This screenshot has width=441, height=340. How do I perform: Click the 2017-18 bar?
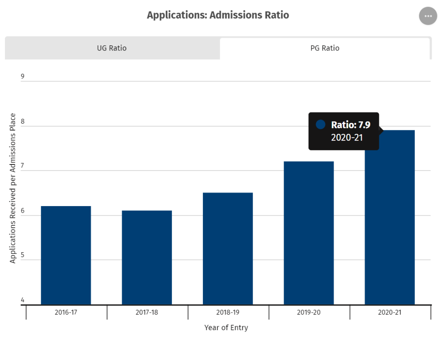tap(147, 258)
